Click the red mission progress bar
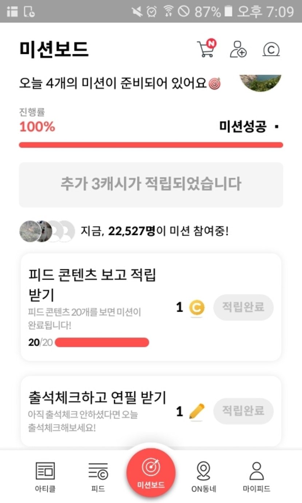 tap(151, 145)
